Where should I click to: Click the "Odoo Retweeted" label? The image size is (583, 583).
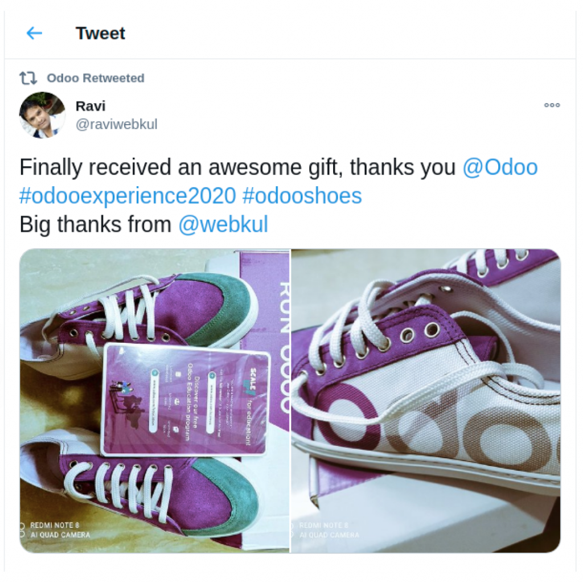pos(95,78)
